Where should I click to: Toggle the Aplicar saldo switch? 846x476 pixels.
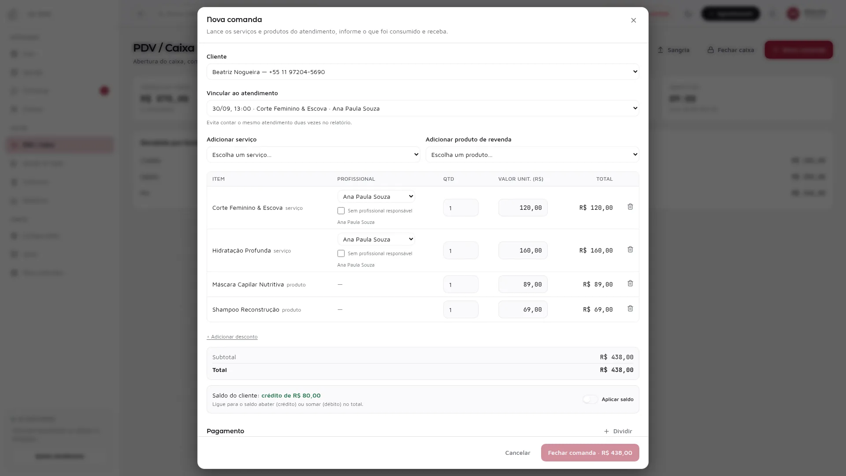[x=590, y=399]
